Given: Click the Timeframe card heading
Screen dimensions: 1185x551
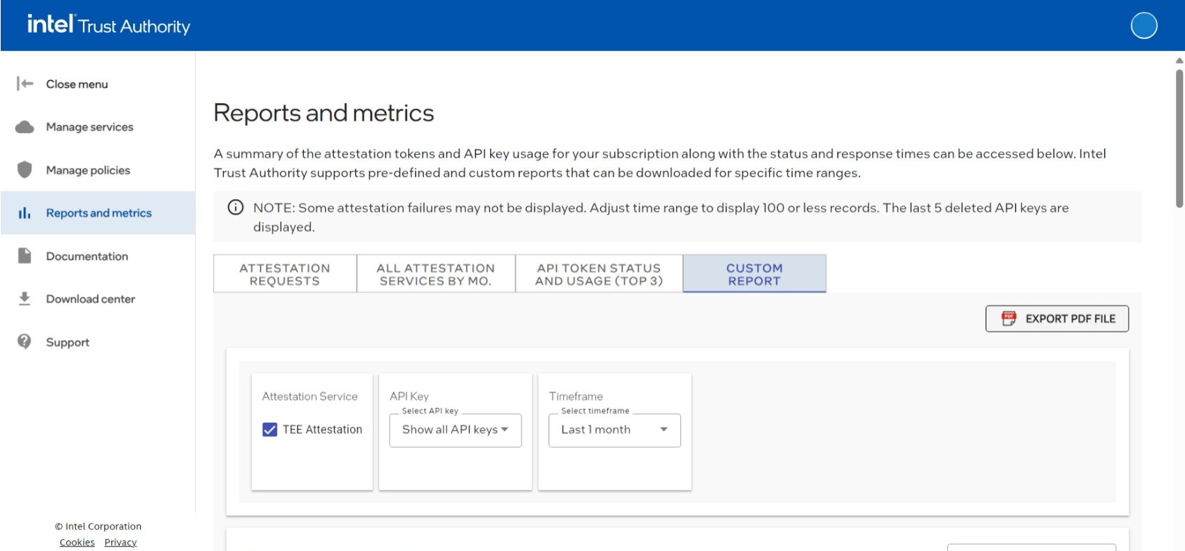Looking at the screenshot, I should tap(576, 396).
